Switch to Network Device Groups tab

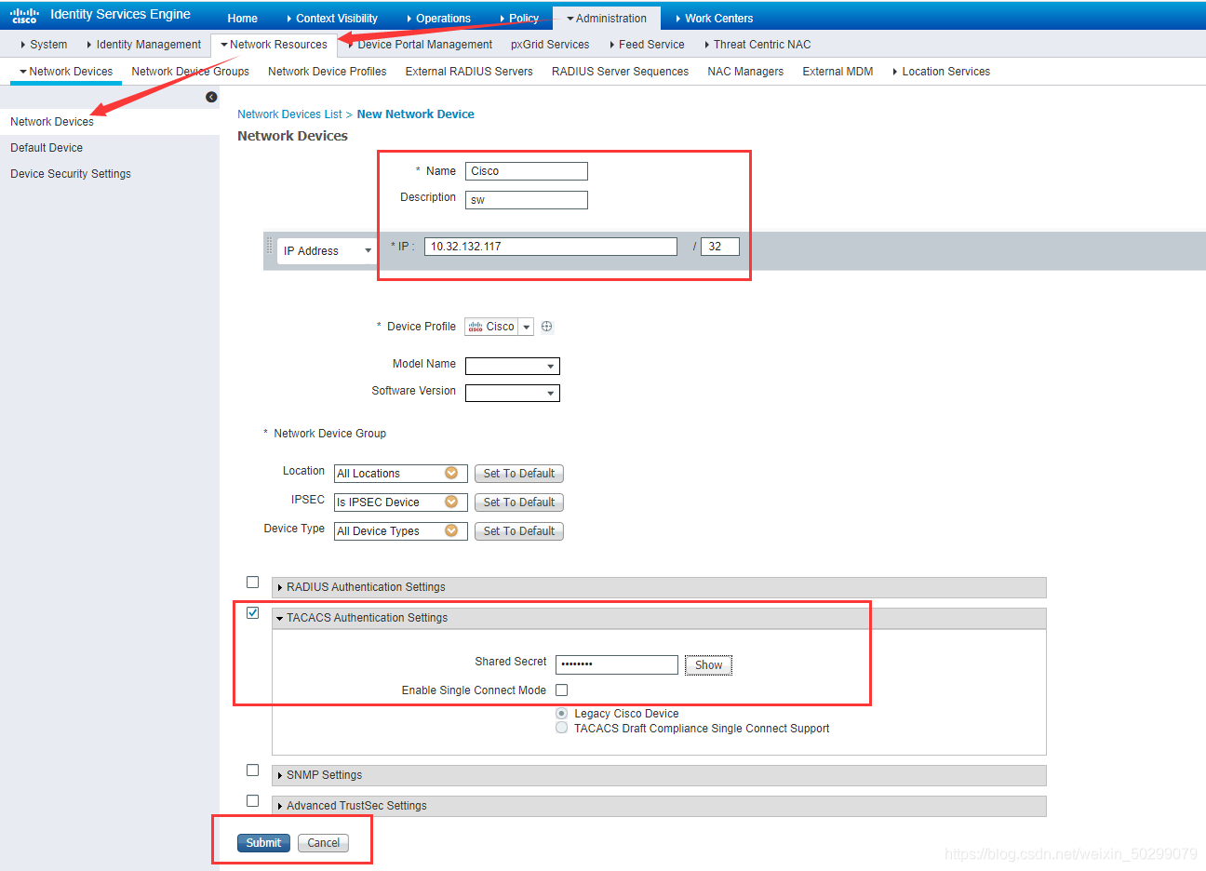(x=190, y=72)
